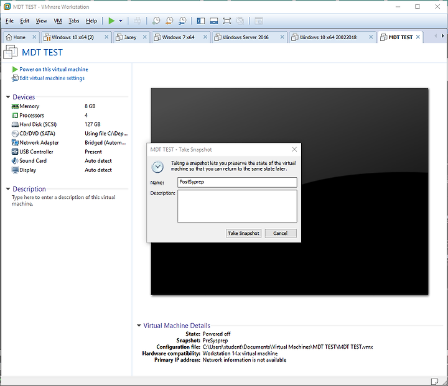The image size is (448, 386).
Task: Click the configuration file path text
Action: point(287,347)
